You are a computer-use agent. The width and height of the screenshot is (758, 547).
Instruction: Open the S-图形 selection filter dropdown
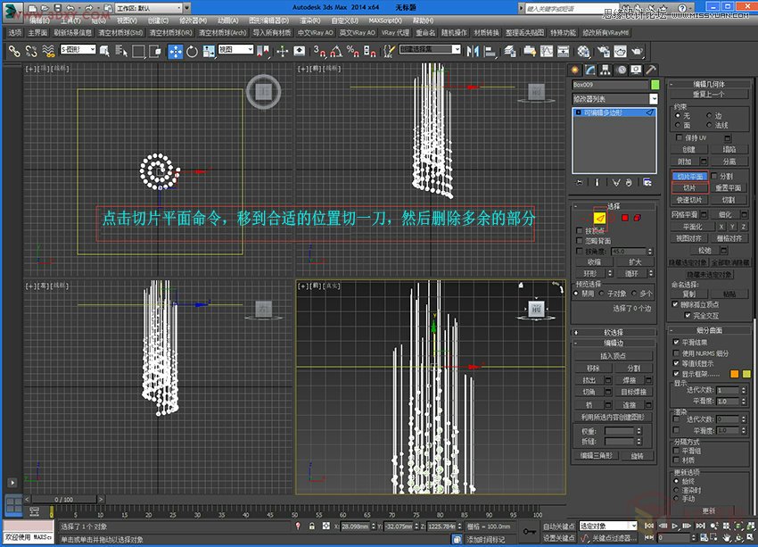point(78,49)
